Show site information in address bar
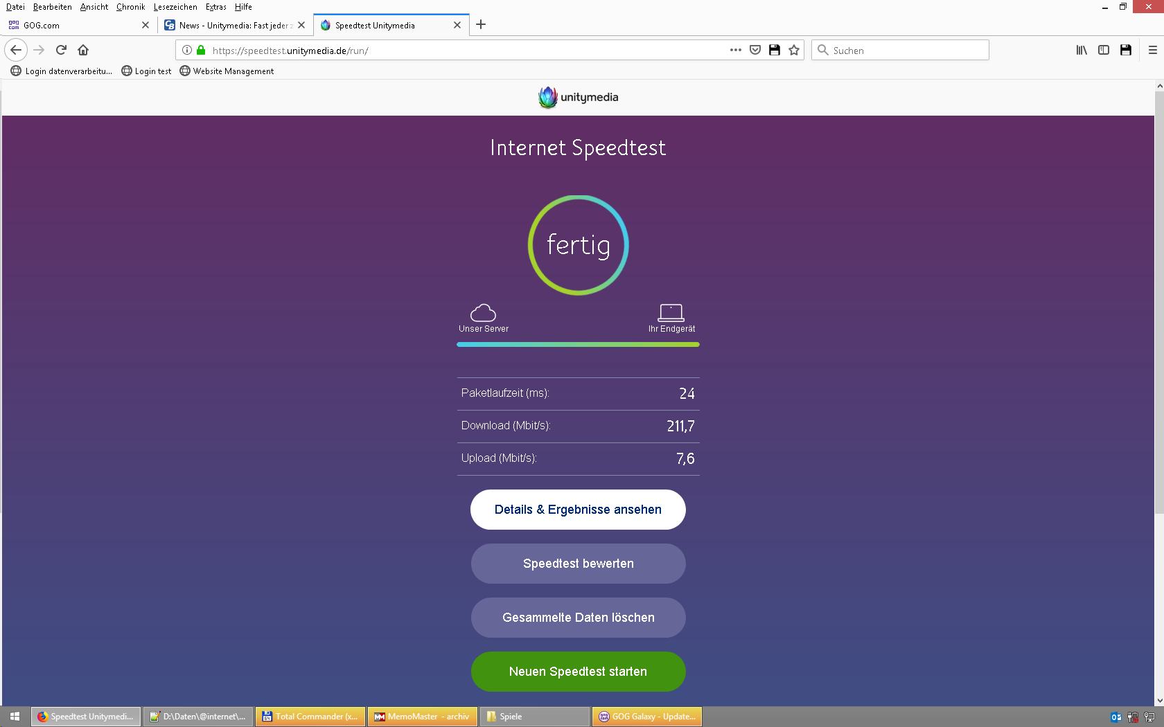Screen dimensions: 1164x727 coord(187,50)
